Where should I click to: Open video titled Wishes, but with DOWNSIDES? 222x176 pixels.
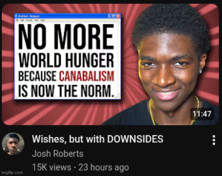tap(98, 139)
